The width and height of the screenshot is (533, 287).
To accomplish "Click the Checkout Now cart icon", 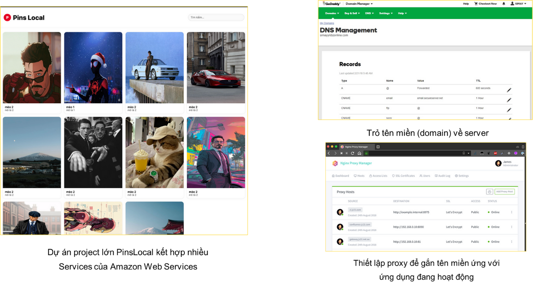I will tap(476, 4).
